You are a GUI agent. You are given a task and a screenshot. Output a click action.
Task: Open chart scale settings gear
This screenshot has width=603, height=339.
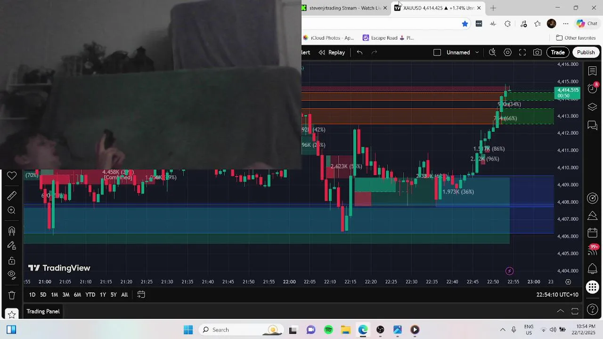click(x=568, y=282)
